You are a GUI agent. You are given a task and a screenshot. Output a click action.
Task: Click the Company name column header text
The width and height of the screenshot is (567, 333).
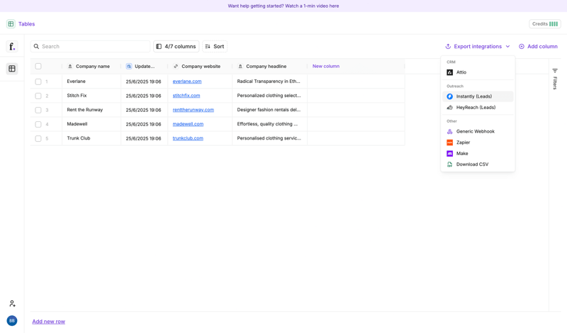(93, 66)
